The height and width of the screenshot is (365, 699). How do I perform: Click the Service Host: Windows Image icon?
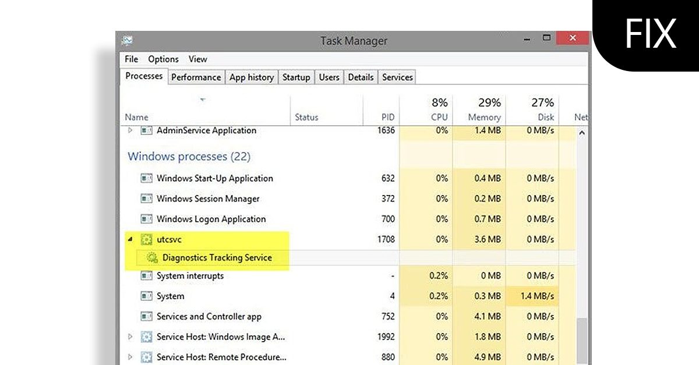coord(147,336)
